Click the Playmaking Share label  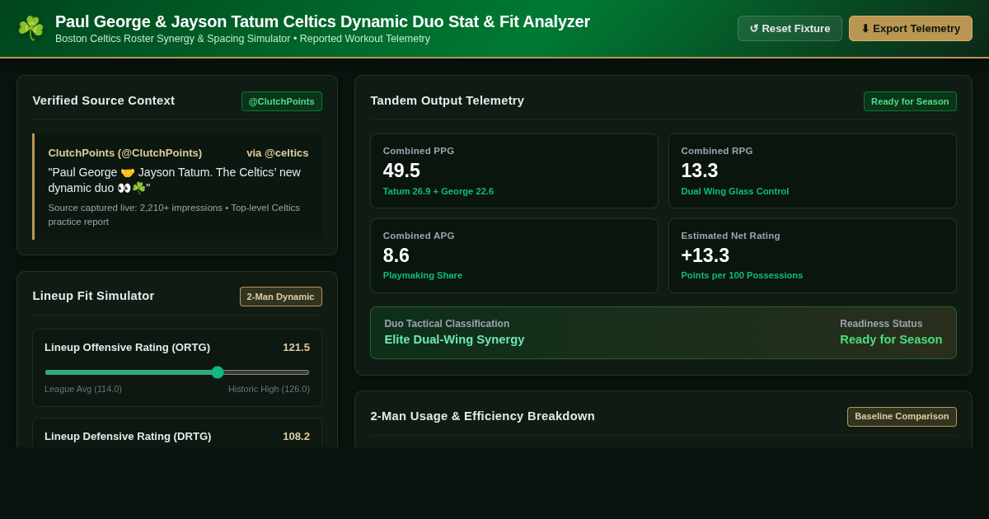[x=423, y=275]
